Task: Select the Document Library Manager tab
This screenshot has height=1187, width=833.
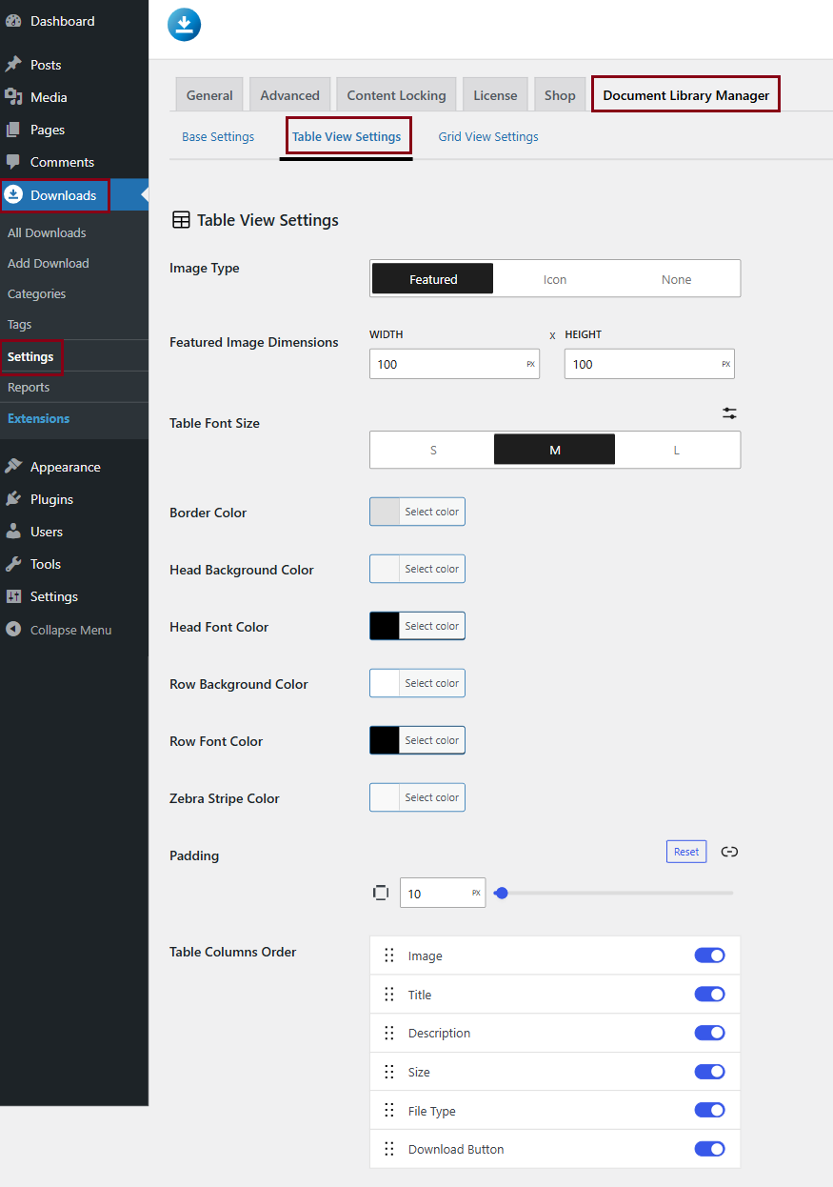Action: tap(685, 95)
